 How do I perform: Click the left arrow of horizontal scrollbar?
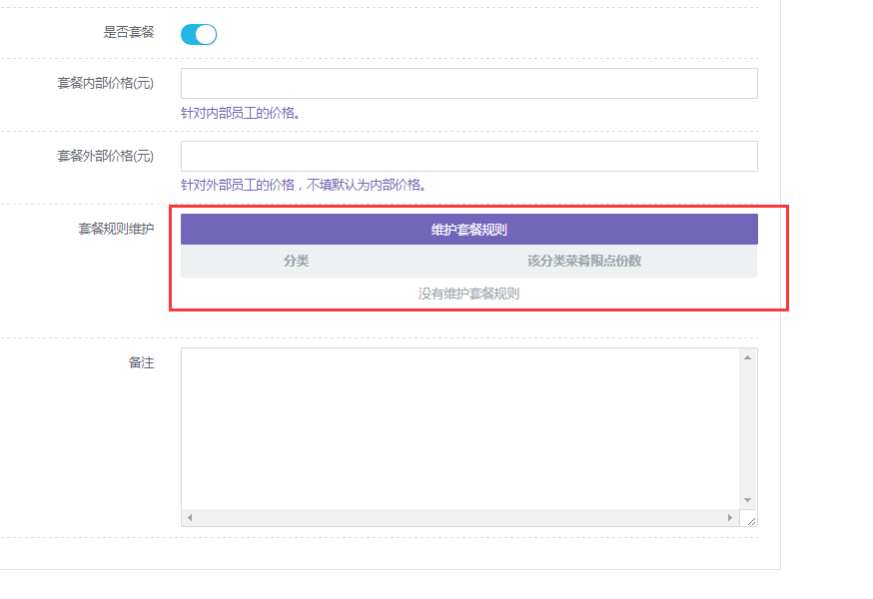pyautogui.click(x=190, y=518)
